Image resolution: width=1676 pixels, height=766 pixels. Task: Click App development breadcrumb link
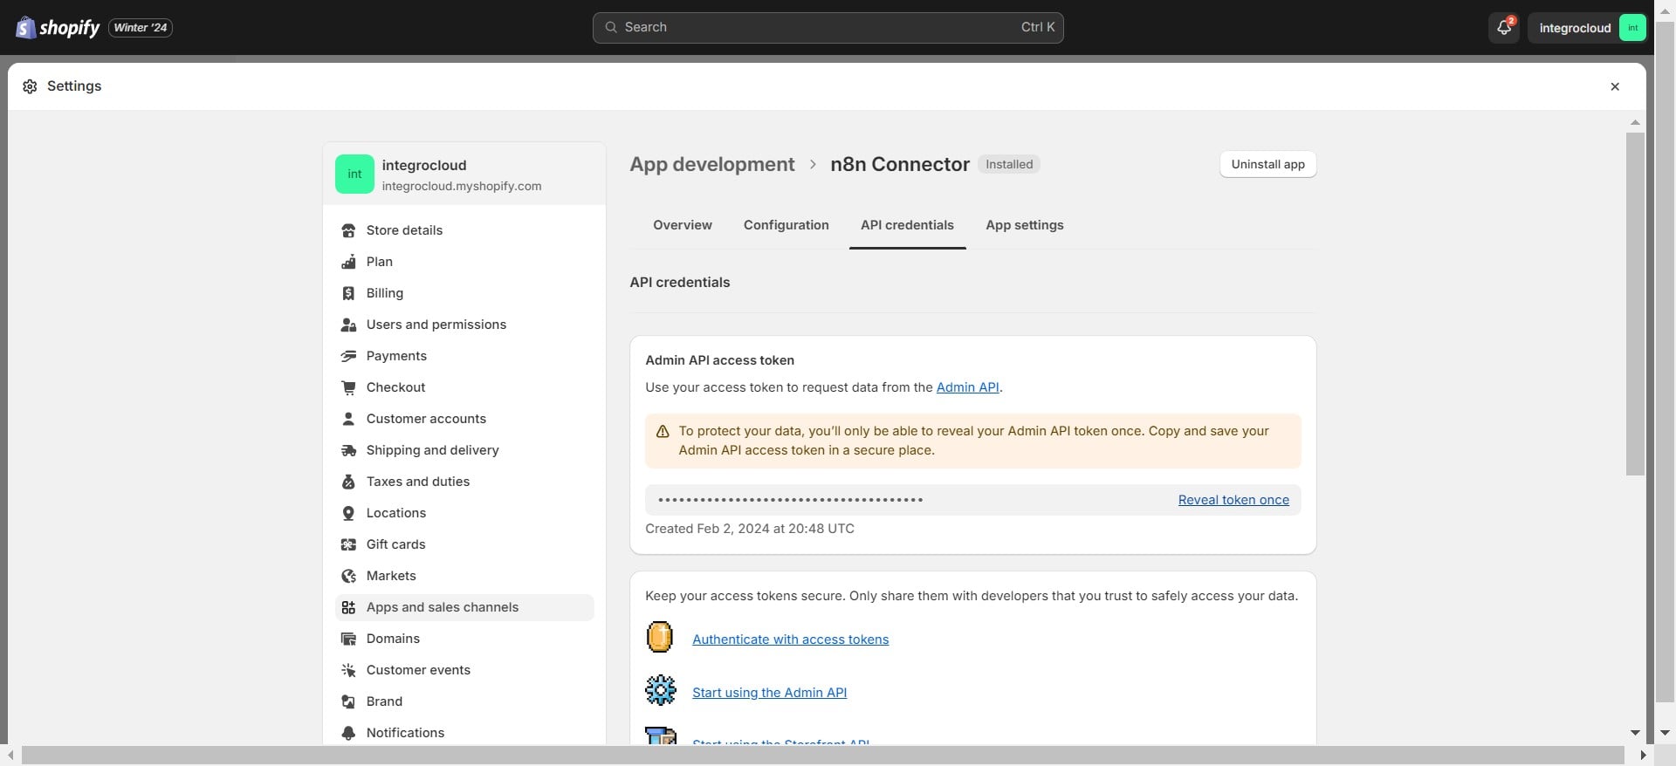click(711, 164)
